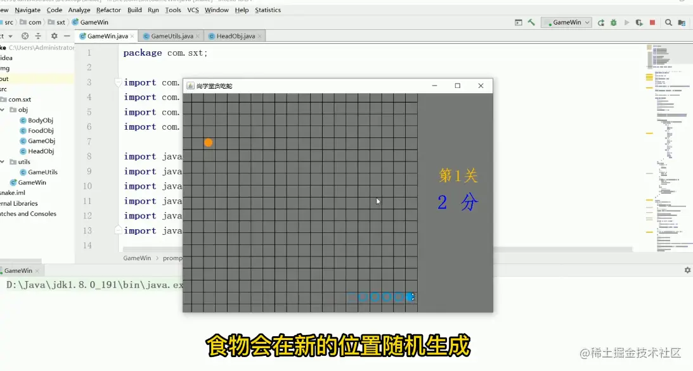This screenshot has height=371, width=693.
Task: Collapse the utils package in the project tree
Action: (x=3, y=161)
